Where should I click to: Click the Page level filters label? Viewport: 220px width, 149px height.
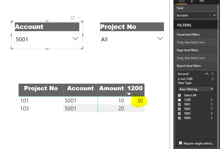187,50
